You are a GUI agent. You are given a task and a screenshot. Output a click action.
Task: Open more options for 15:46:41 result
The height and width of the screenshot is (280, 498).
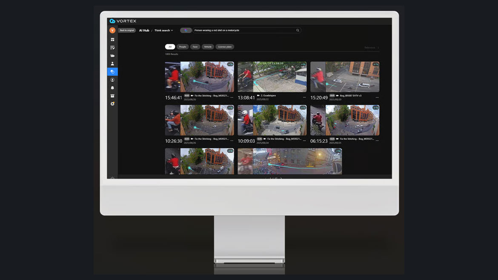click(232, 97)
